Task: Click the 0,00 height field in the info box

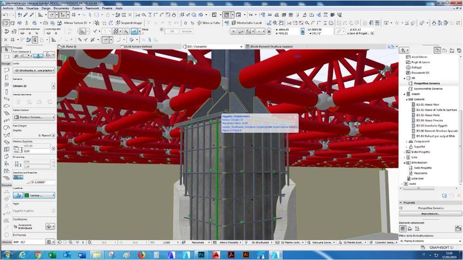Action: 37,152
